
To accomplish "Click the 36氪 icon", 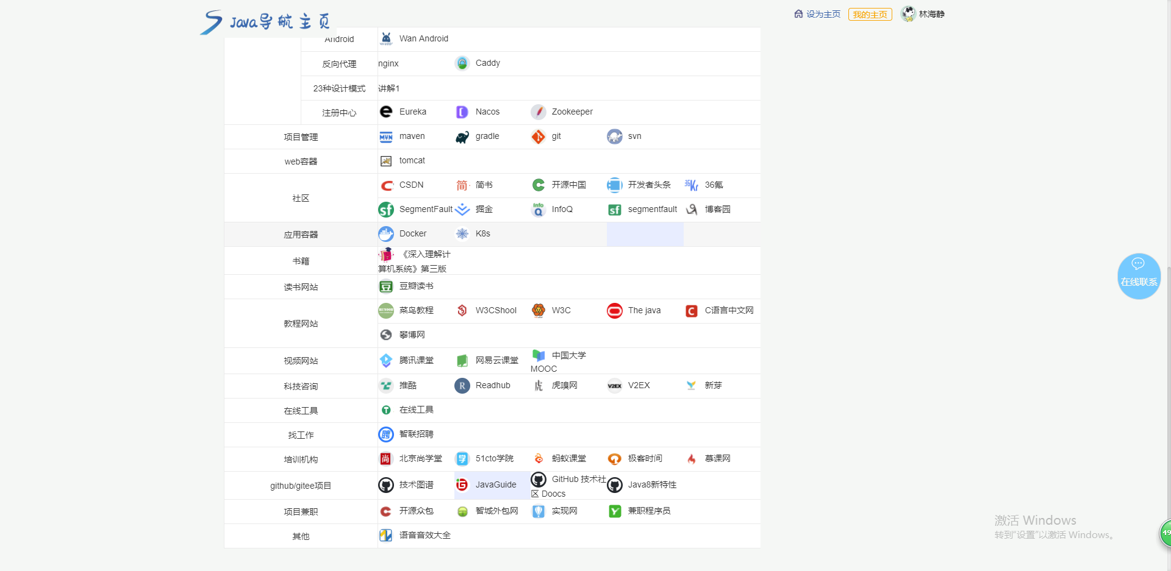I will click(x=691, y=185).
